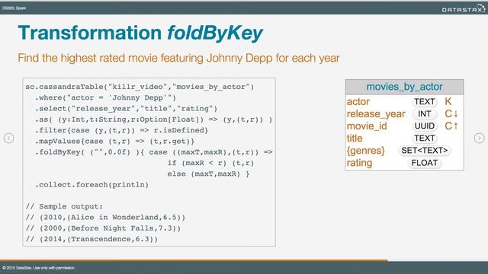Click the 'title' column name
Viewport: 488px width, 274px height.
point(355,138)
